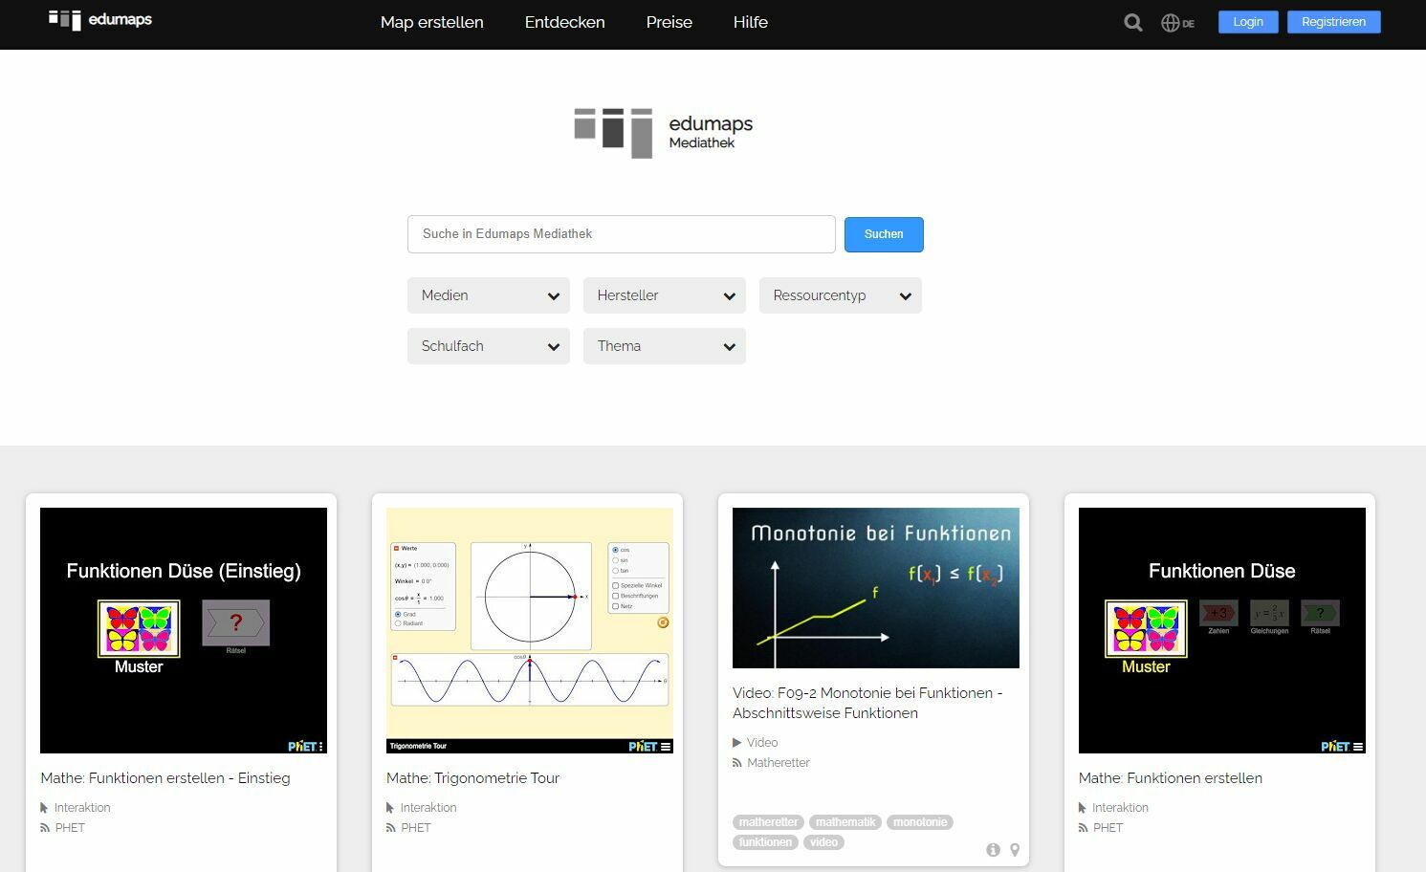Click the matheretter tag

coord(769,822)
